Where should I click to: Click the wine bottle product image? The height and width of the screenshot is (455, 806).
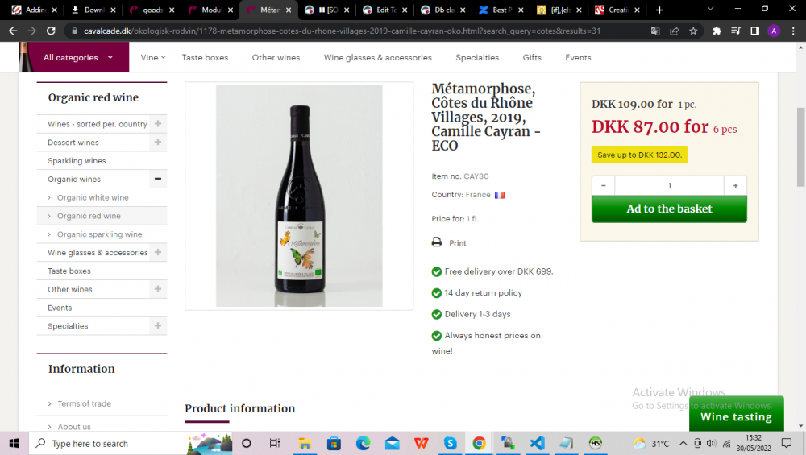pos(299,196)
